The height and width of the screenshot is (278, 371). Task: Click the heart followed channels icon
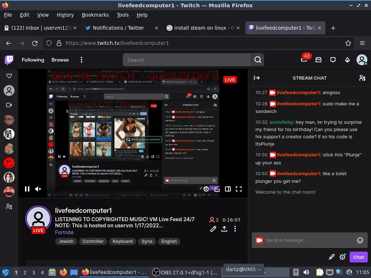[x=9, y=76]
